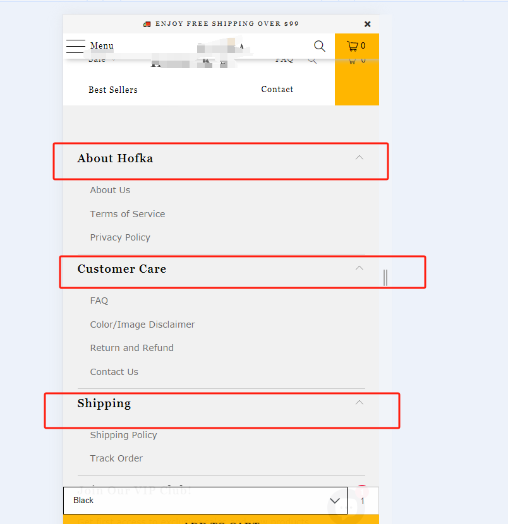Click the free shipping over $99 announcement
The image size is (508, 524).
(221, 24)
